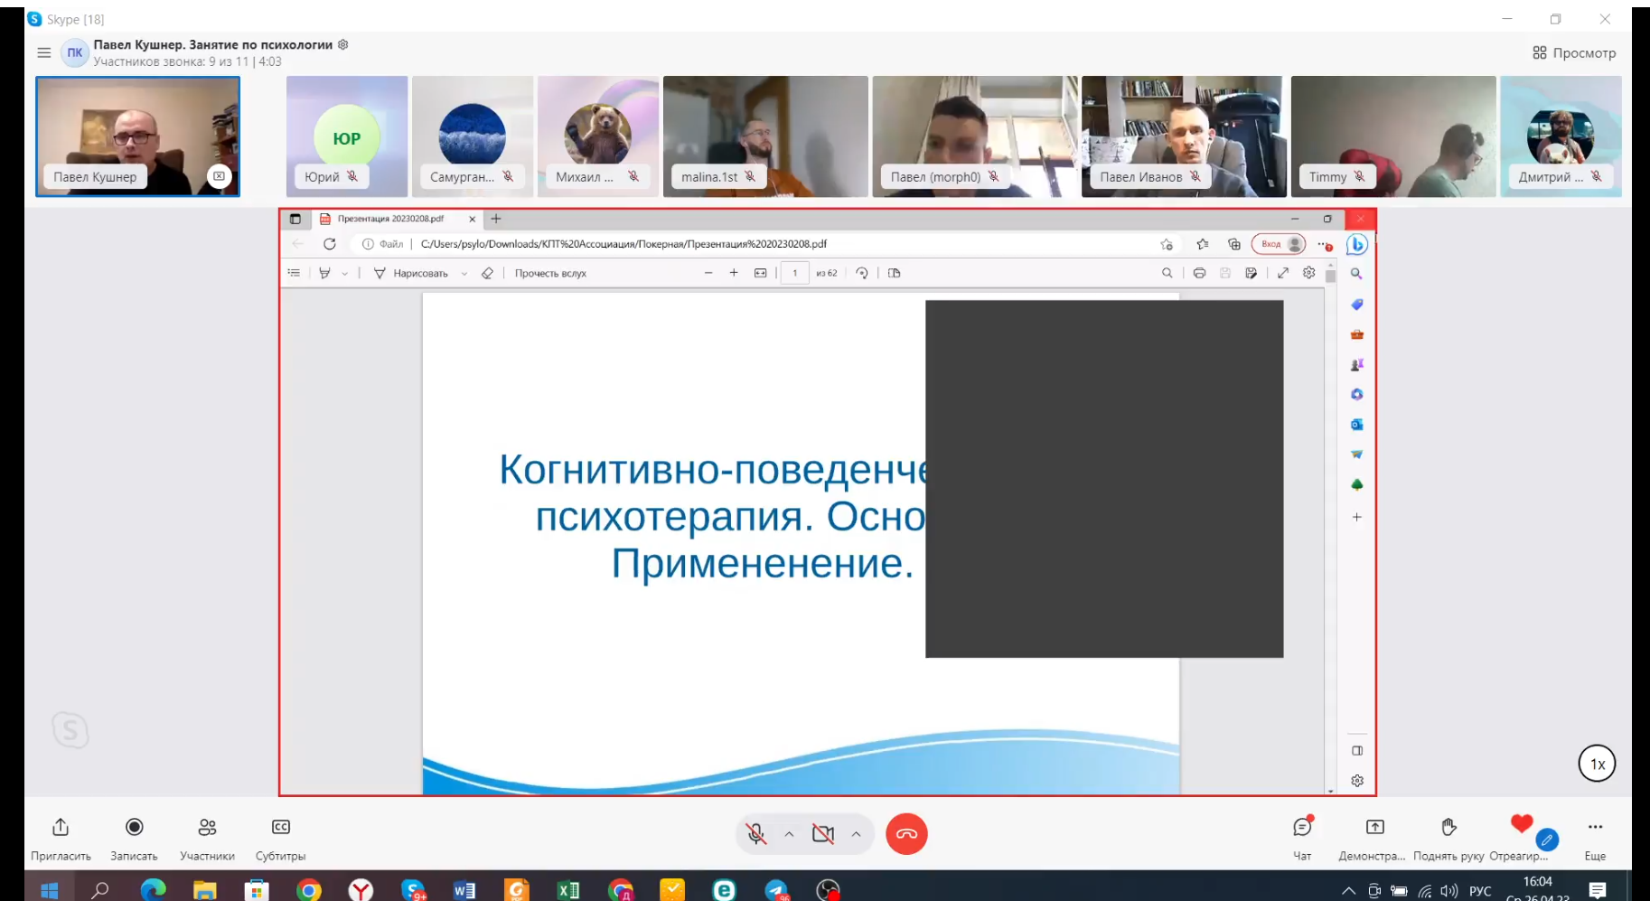The image size is (1650, 901).
Task: Open Еще more options menu
Action: click(1595, 827)
